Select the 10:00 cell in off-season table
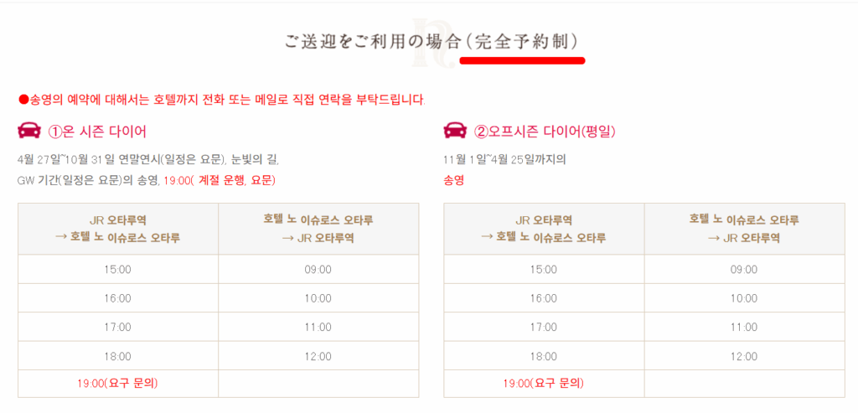Viewport: 858px width, 413px height. point(744,298)
